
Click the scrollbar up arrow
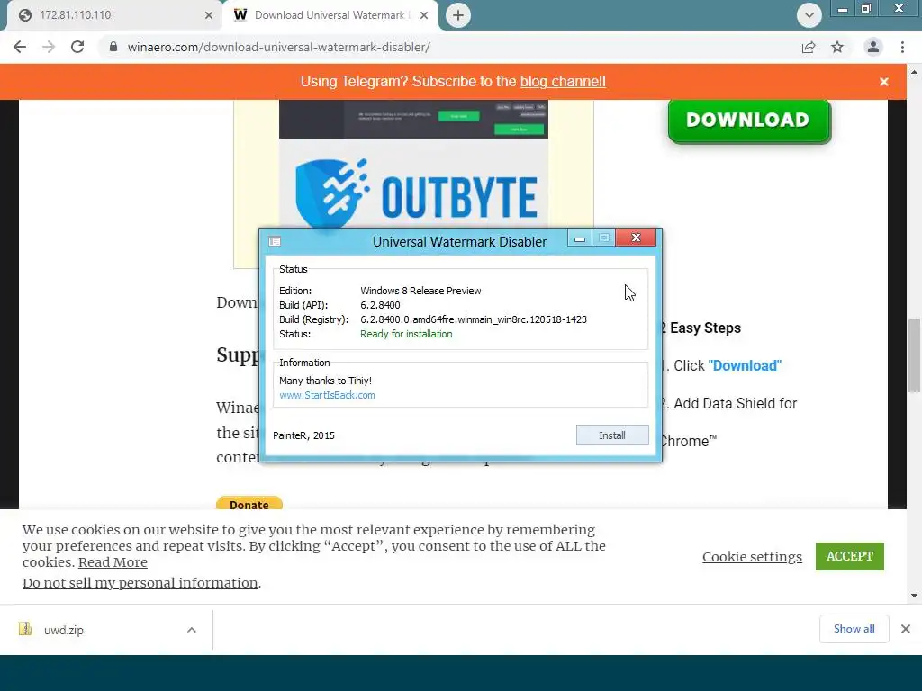(914, 72)
